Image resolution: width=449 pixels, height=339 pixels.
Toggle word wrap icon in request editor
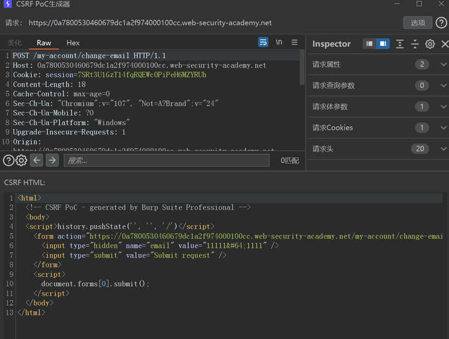point(263,42)
